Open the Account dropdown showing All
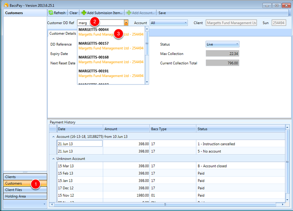293x211 pixels. pyautogui.click(x=169, y=23)
